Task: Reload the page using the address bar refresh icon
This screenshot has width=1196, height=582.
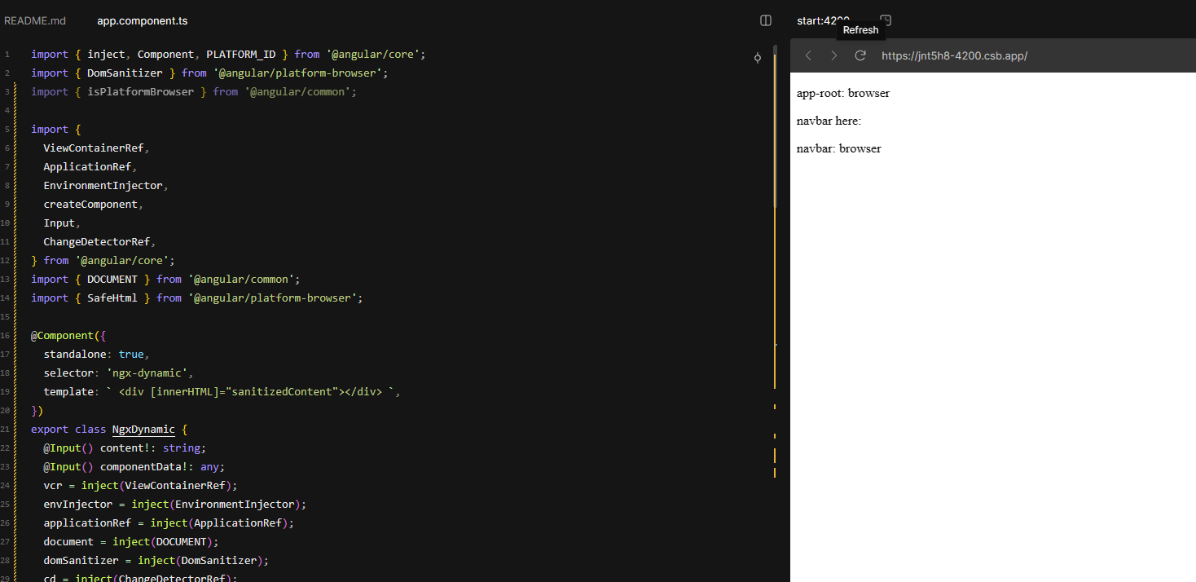Action: coord(860,56)
